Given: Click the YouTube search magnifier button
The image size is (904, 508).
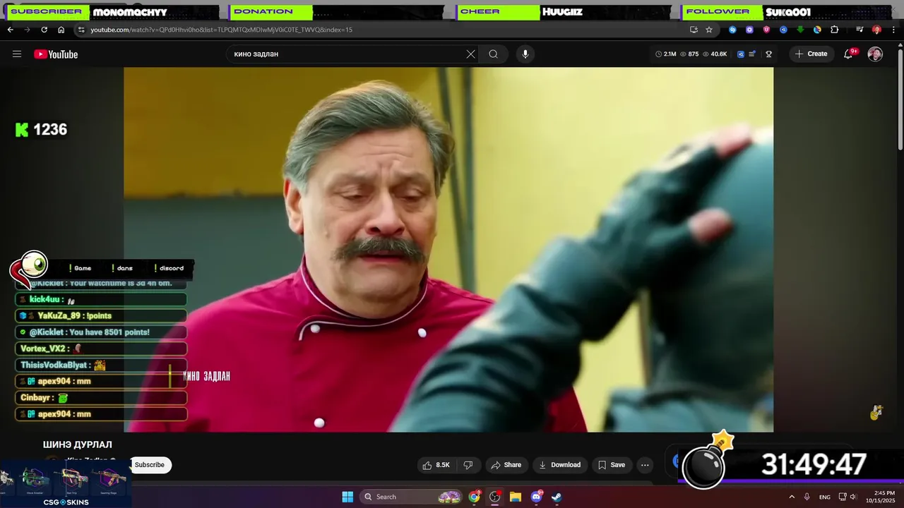Looking at the screenshot, I should pos(493,54).
